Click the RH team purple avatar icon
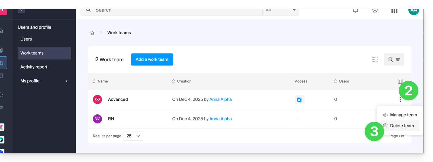 pyautogui.click(x=97, y=119)
